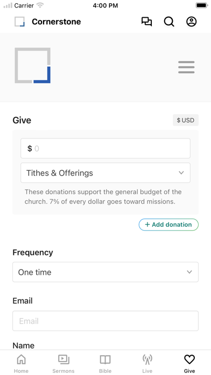Expand the Tithes & Offerings dropdown
The width and height of the screenshot is (211, 375).
105,173
